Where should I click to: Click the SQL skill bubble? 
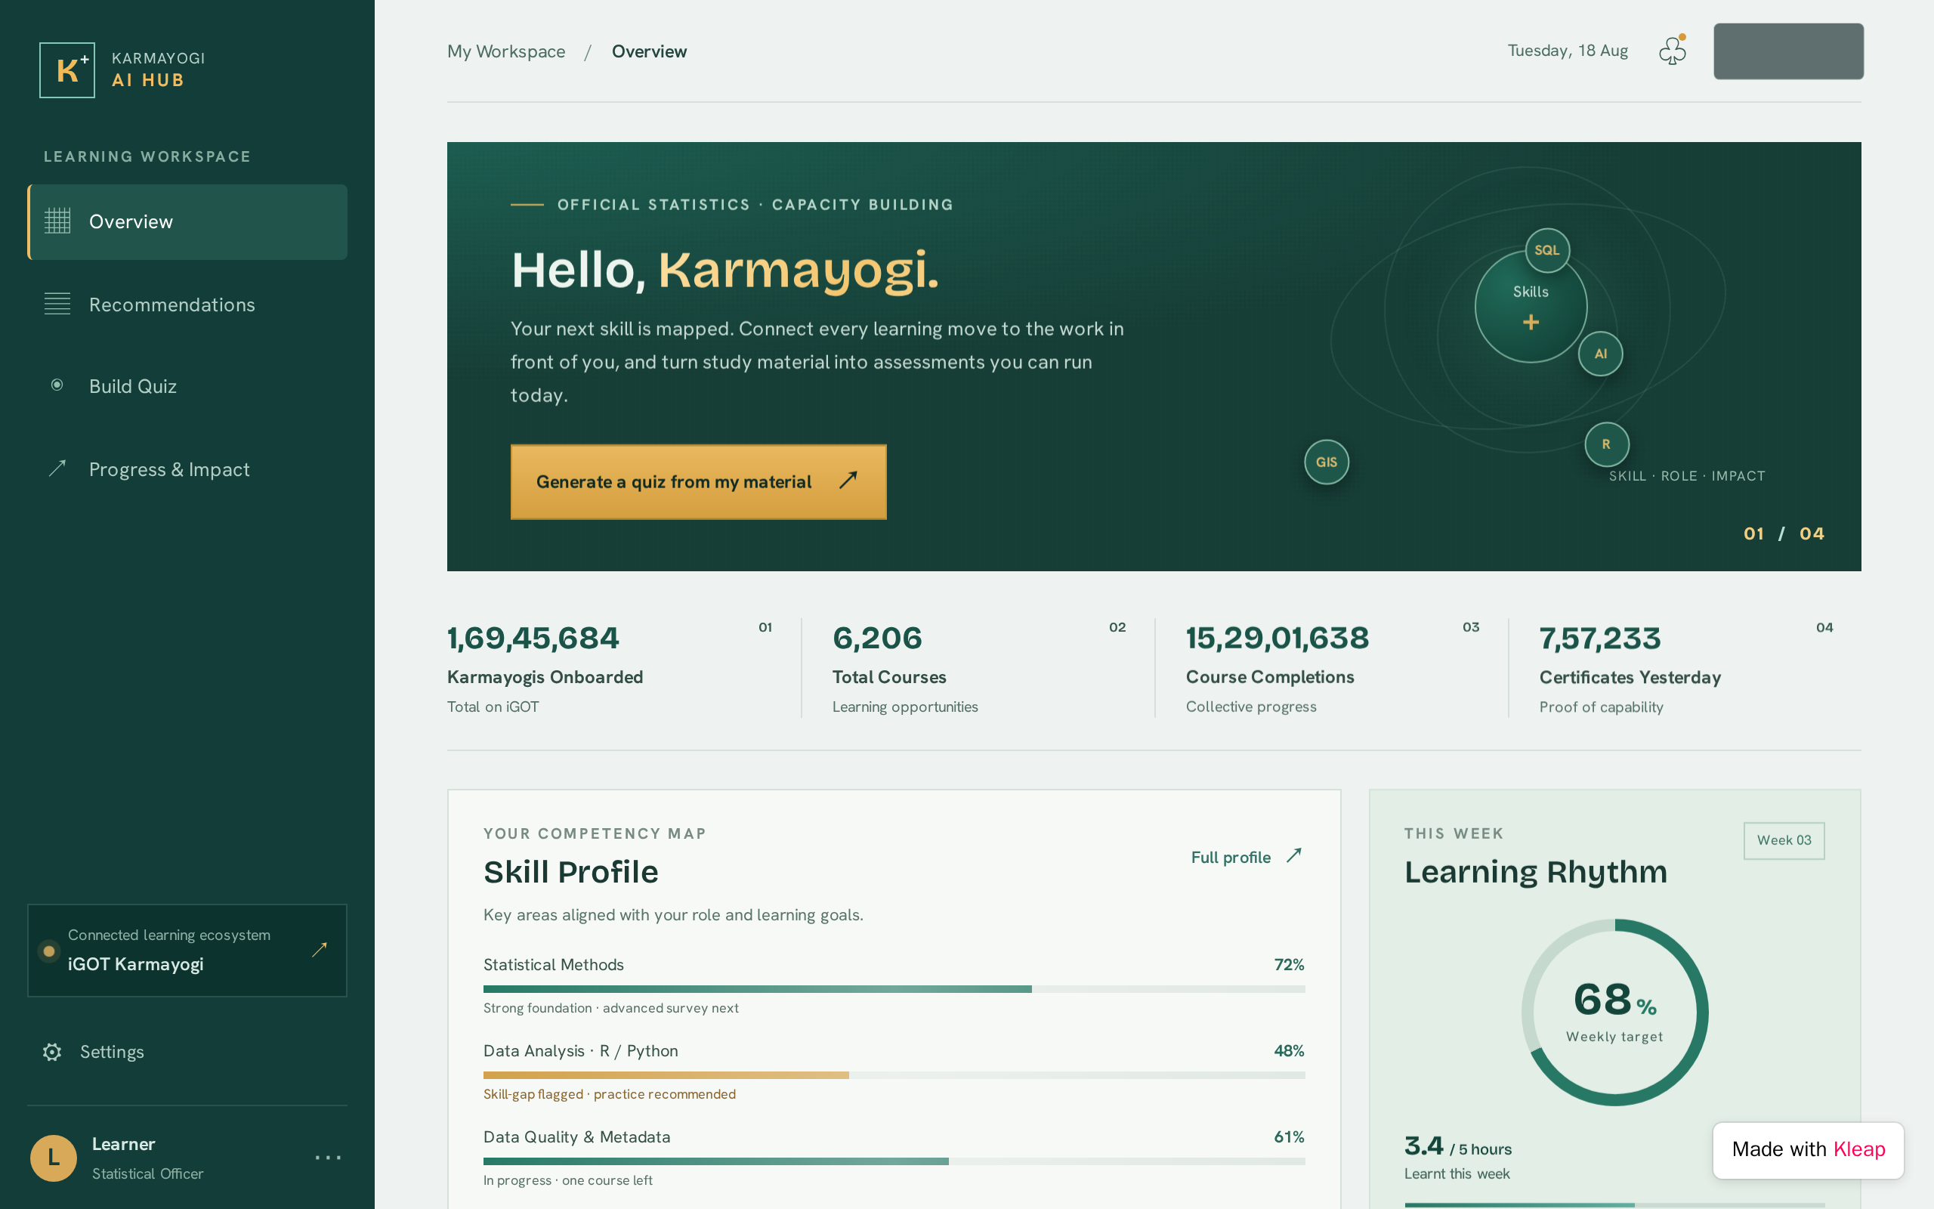tap(1547, 250)
